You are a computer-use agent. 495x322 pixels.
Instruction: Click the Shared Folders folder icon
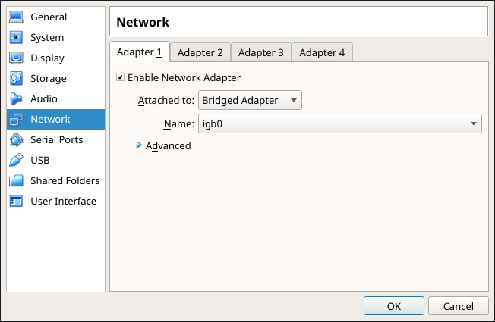[x=17, y=181]
